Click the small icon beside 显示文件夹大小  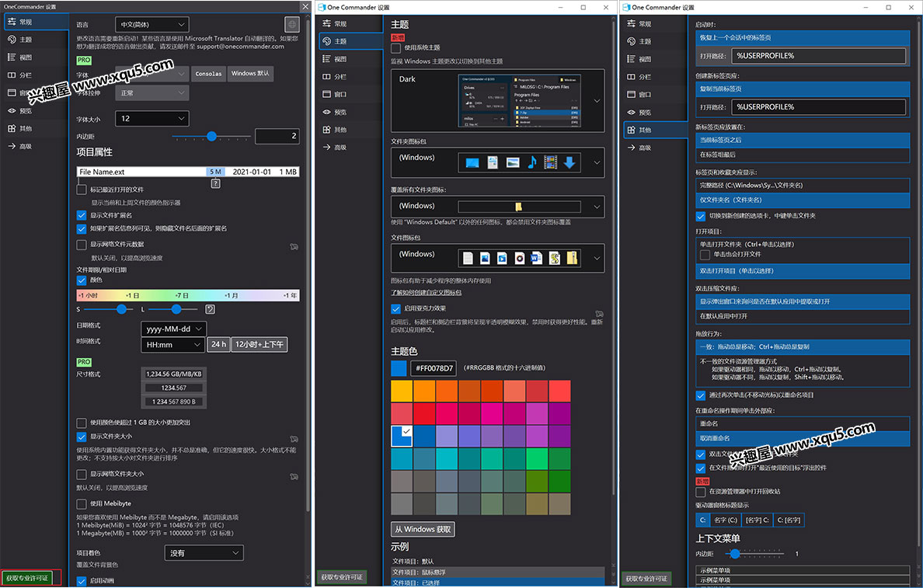pyautogui.click(x=294, y=439)
